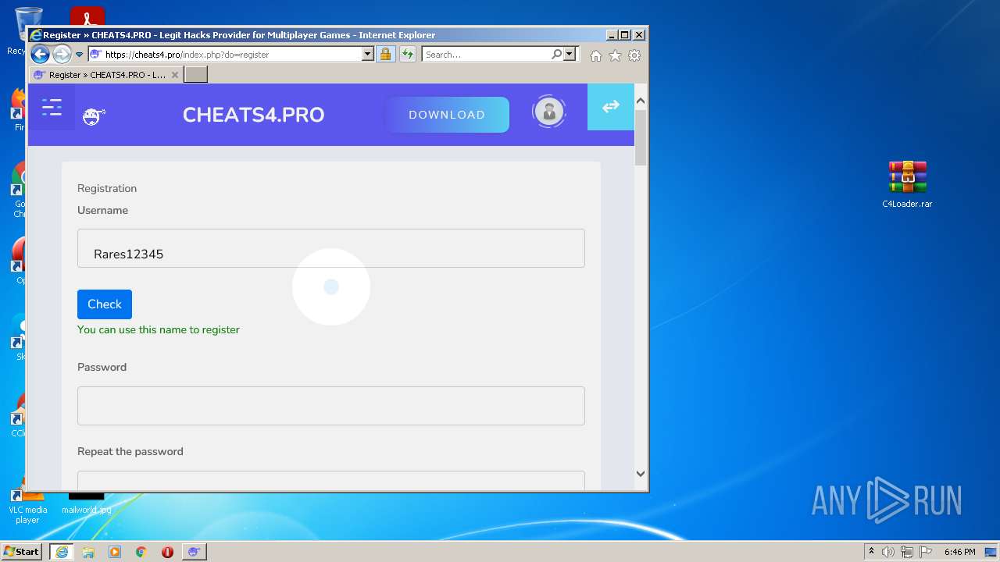Open recent pages dropdown next to Forward
Image resolution: width=1000 pixels, height=562 pixels.
pos(79,55)
